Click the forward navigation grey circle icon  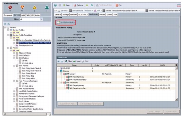[x=60, y=5]
